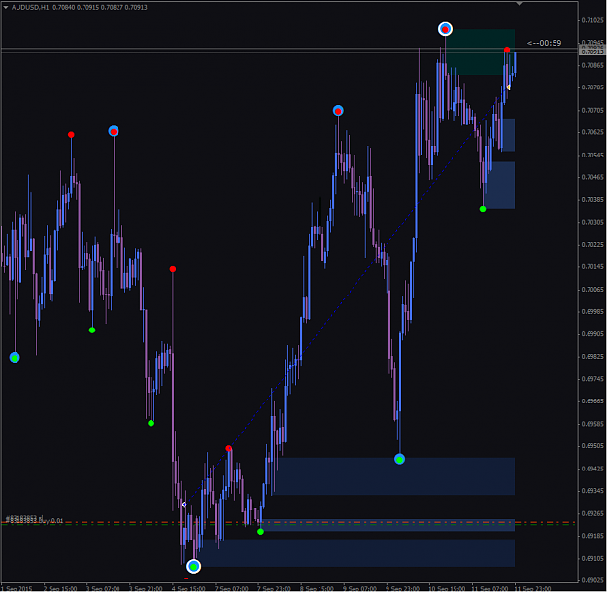Click the red dot sitting on the dashed trendline
Image resolution: width=607 pixels, height=592 pixels.
229,448
